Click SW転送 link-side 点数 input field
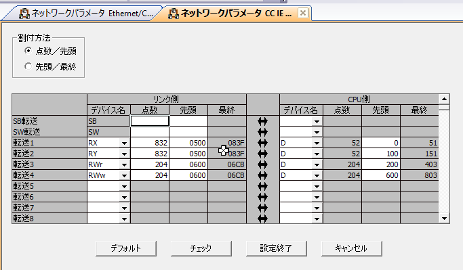The width and height of the screenshot is (463, 270). tap(150, 132)
